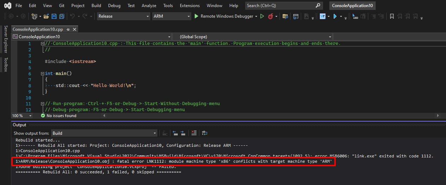
Task: Click the Navigate Backward arrow icon
Action: [x=11, y=16]
